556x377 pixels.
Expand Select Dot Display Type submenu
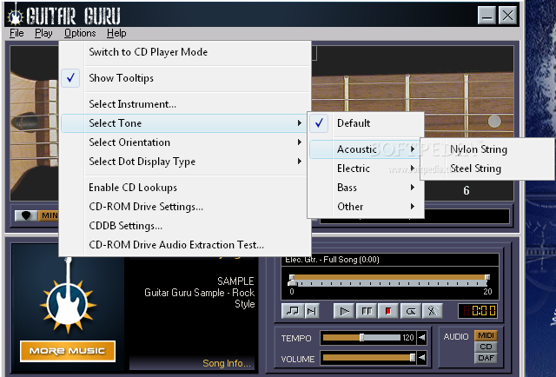[184, 162]
